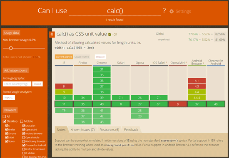
Task: Click the spec document icon next to title
Action: click(x=110, y=34)
